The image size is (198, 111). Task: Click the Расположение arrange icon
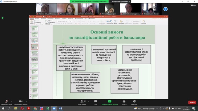pos(121,22)
